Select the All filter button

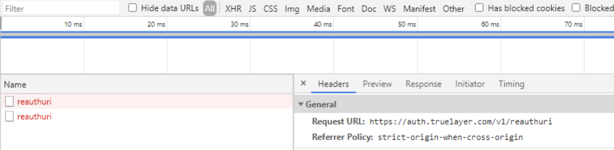point(210,8)
